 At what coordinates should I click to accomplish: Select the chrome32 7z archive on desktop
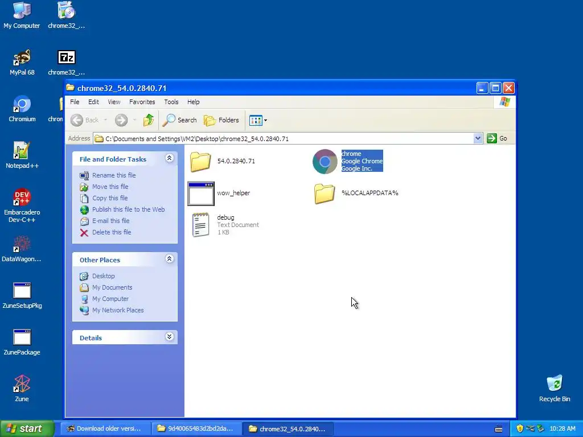pos(67,63)
